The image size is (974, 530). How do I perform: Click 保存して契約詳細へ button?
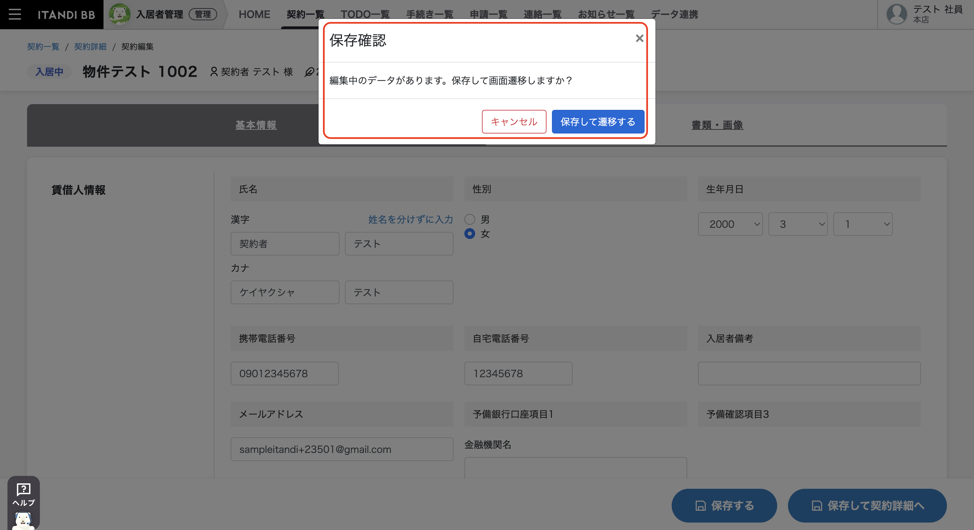pos(867,505)
